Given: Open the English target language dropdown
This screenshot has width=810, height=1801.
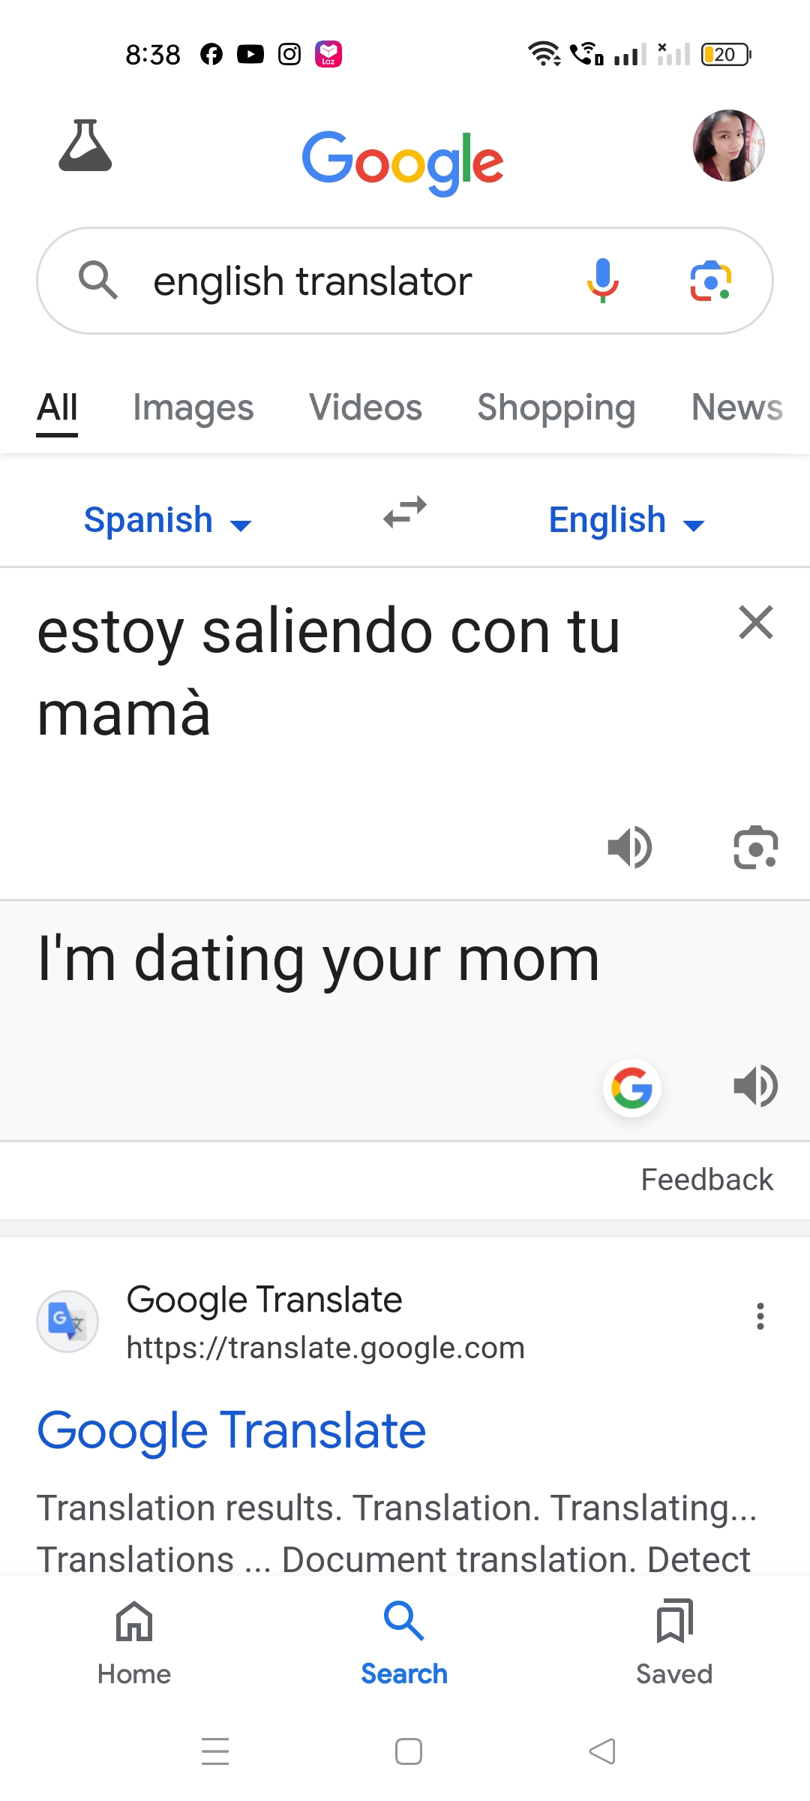Looking at the screenshot, I should [626, 521].
